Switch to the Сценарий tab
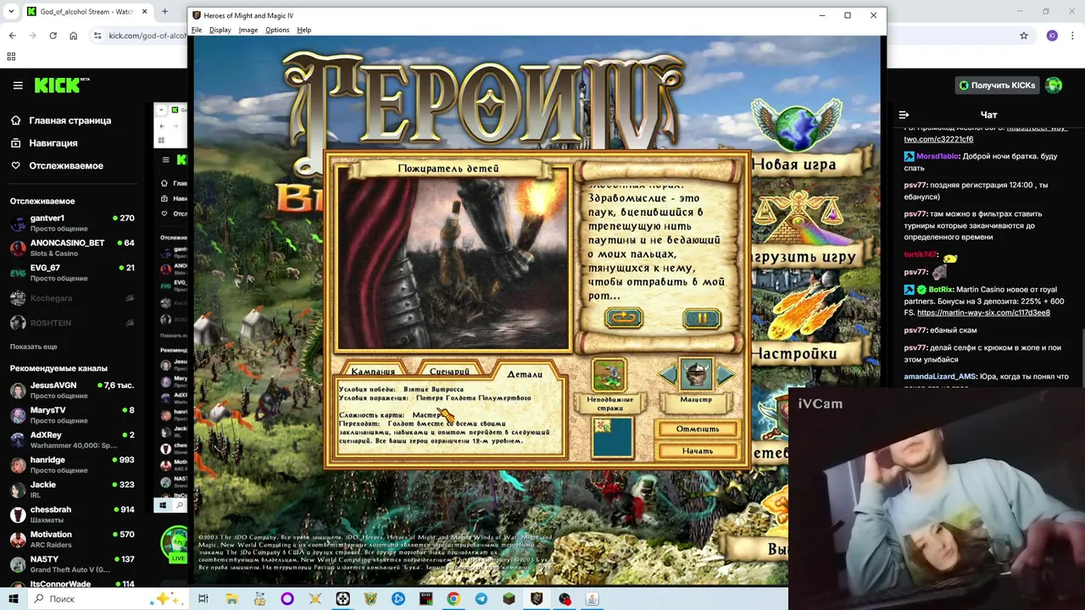This screenshot has height=610, width=1085. click(x=449, y=372)
